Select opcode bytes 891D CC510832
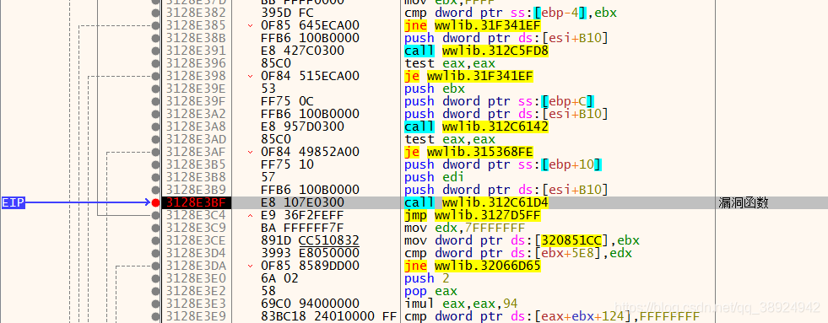The height and width of the screenshot is (323, 828). tap(310, 240)
